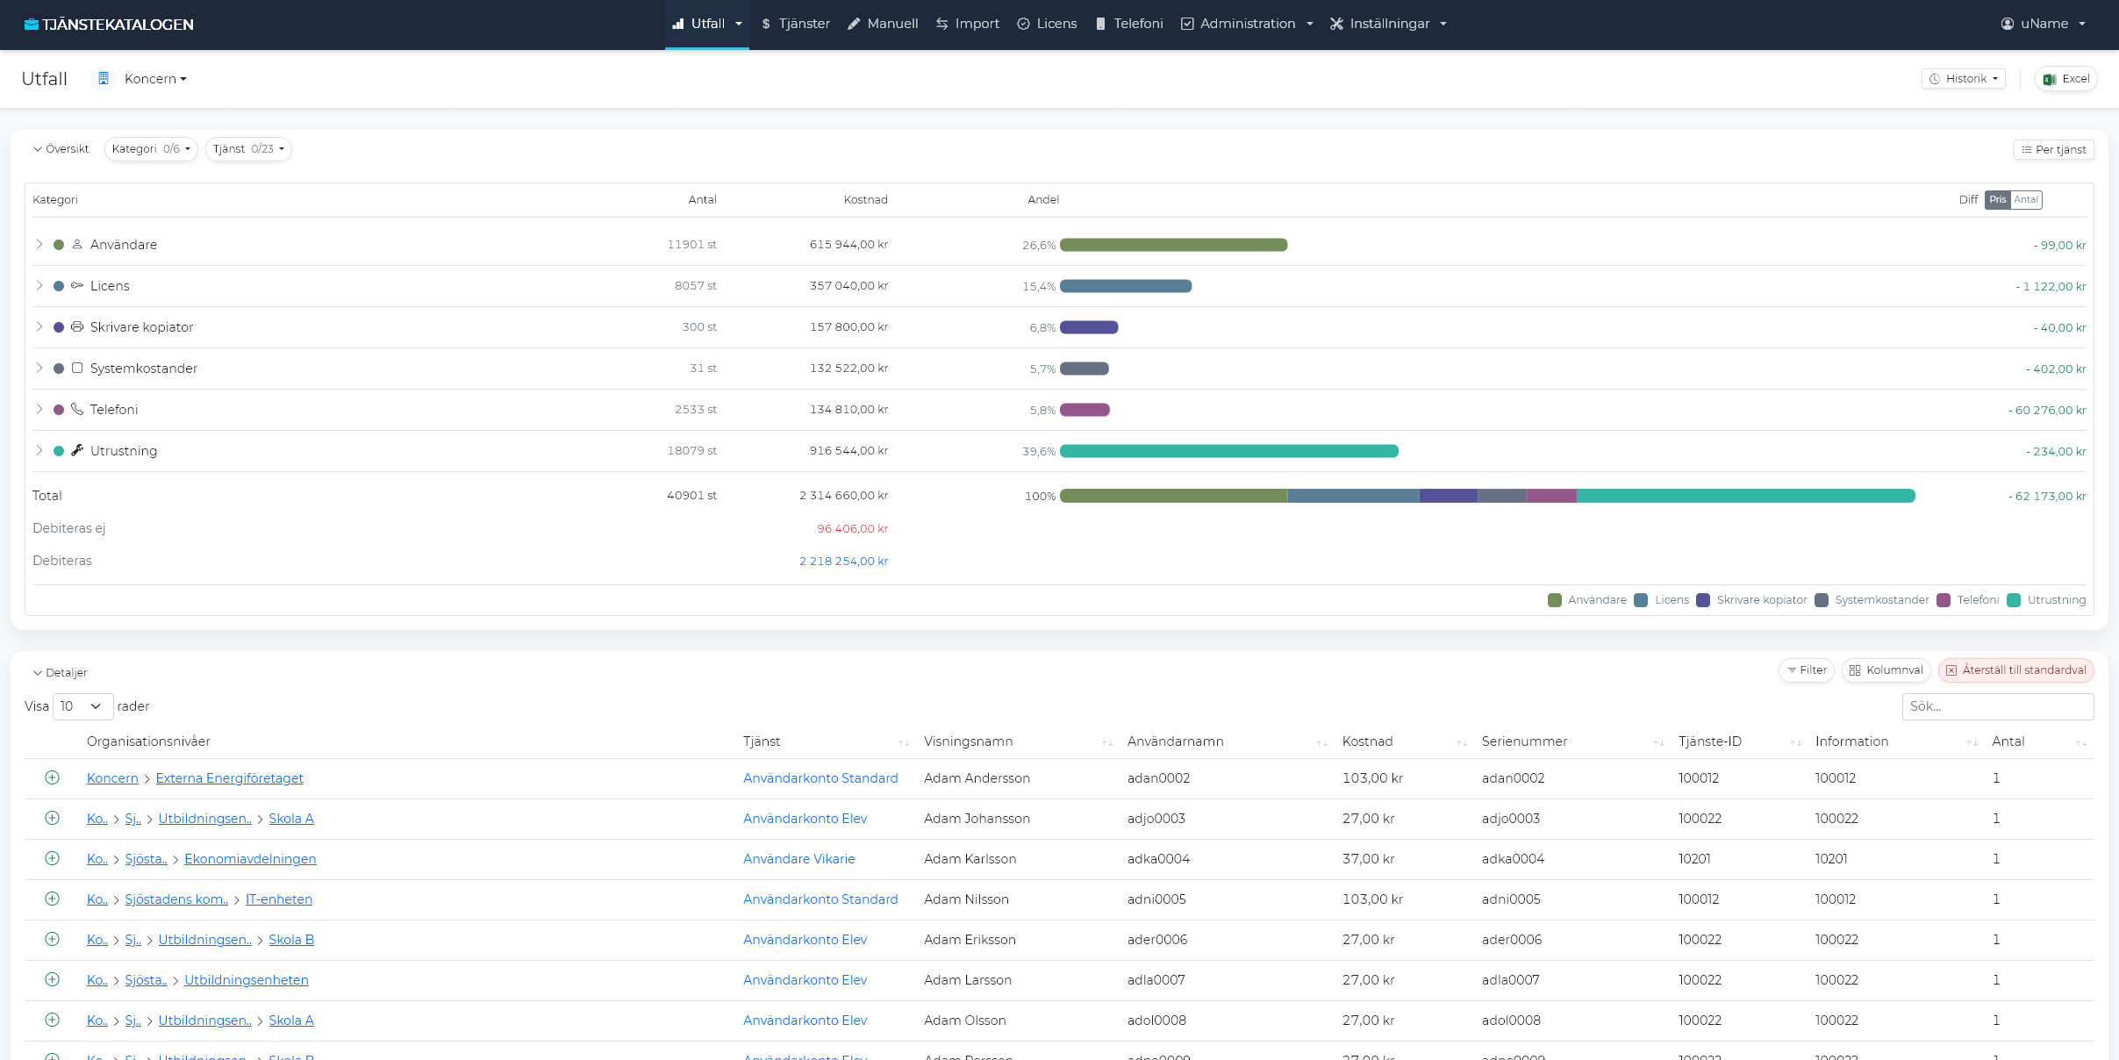
Task: Click the uName user avatar icon
Action: coord(2007,24)
